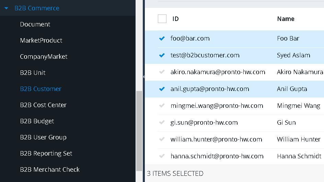Sort by the ID column header
Viewport: 324px width, 182px height.
pyautogui.click(x=176, y=19)
